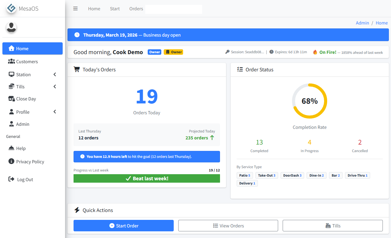Click the lightning bolt Quick Actions icon
The height and width of the screenshot is (238, 391).
pos(77,210)
